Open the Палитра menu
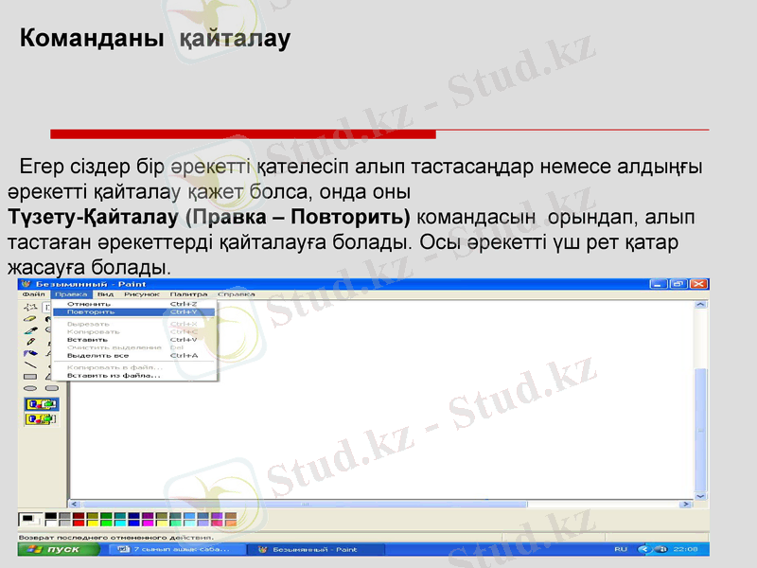The width and height of the screenshot is (757, 568). (187, 294)
